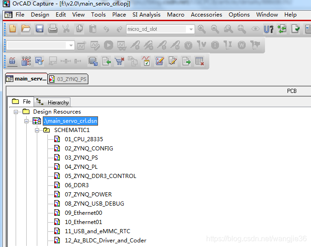Click the Run PSpice play button icon
The height and width of the screenshot is (247, 311).
(108, 45)
